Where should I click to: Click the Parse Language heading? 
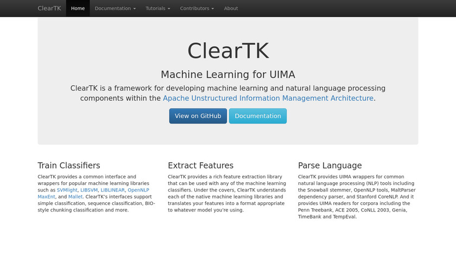[x=330, y=165]
